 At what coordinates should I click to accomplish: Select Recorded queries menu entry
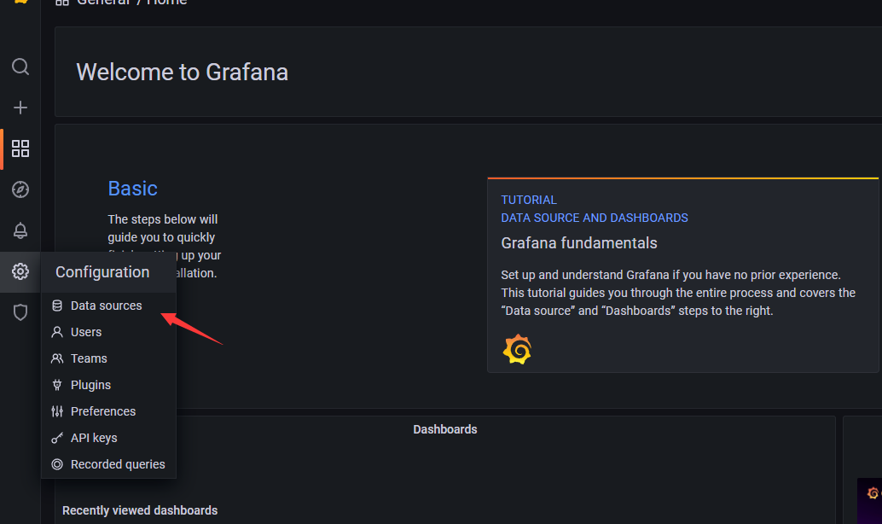[x=118, y=464]
